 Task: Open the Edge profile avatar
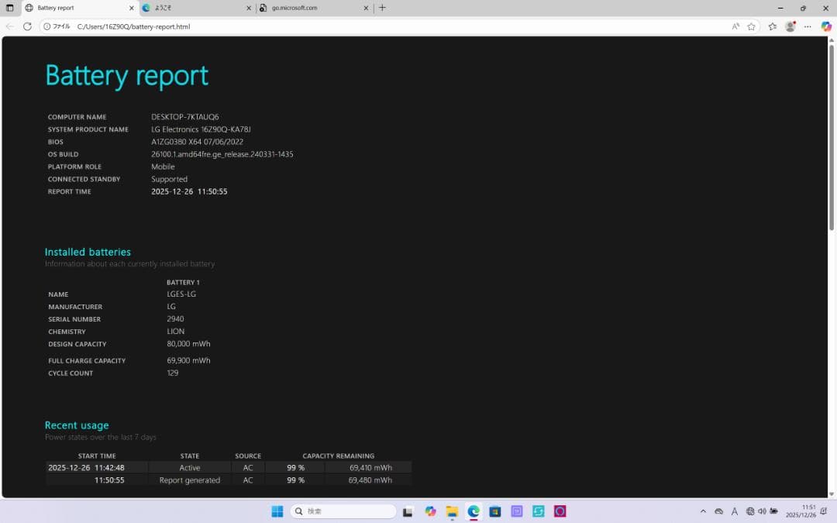pos(790,26)
